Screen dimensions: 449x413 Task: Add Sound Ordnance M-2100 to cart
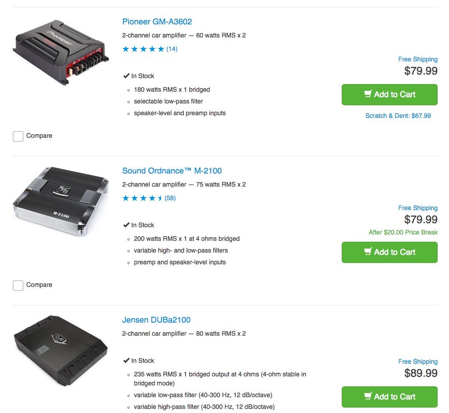tap(389, 252)
